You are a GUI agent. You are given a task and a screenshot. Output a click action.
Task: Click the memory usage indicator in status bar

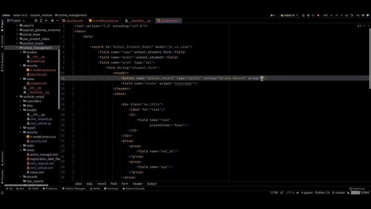point(360,193)
